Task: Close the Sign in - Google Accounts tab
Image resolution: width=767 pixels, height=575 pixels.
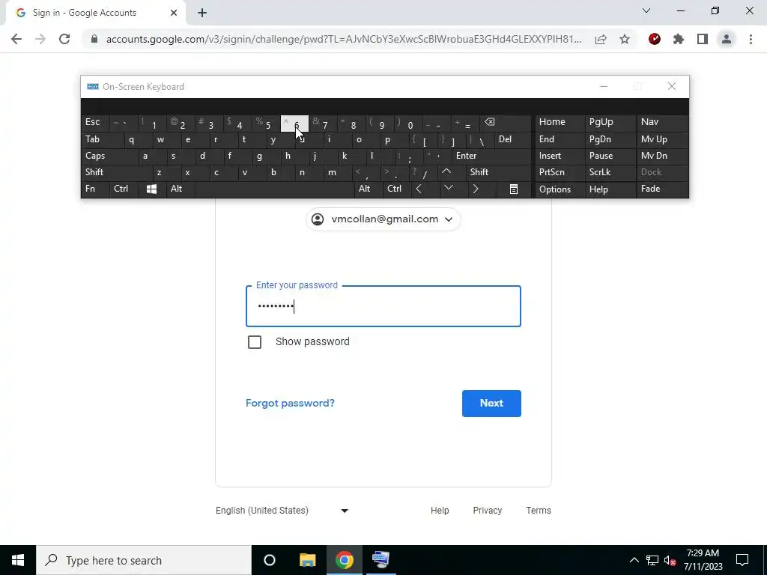Action: pyautogui.click(x=174, y=13)
